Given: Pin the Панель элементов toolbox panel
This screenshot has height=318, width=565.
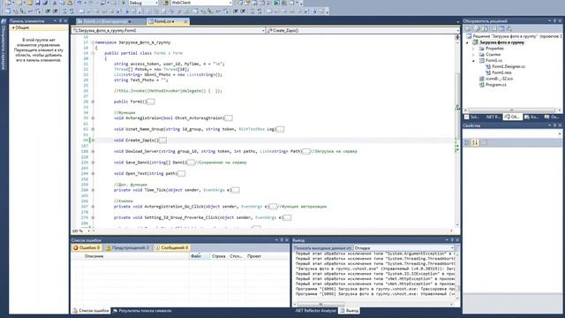Looking at the screenshot, I should (61, 21).
